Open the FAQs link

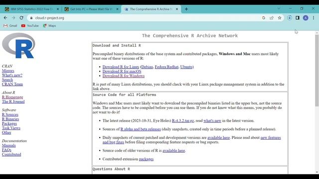6,150
